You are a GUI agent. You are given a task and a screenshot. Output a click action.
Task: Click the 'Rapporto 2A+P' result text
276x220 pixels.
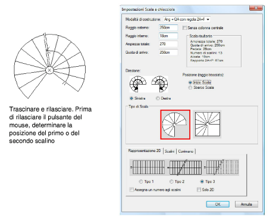coord(207,60)
